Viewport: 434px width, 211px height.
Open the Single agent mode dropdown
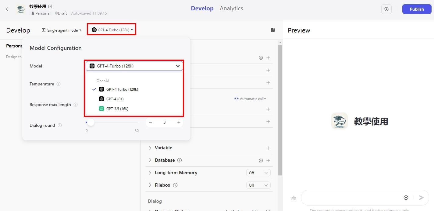(62, 30)
